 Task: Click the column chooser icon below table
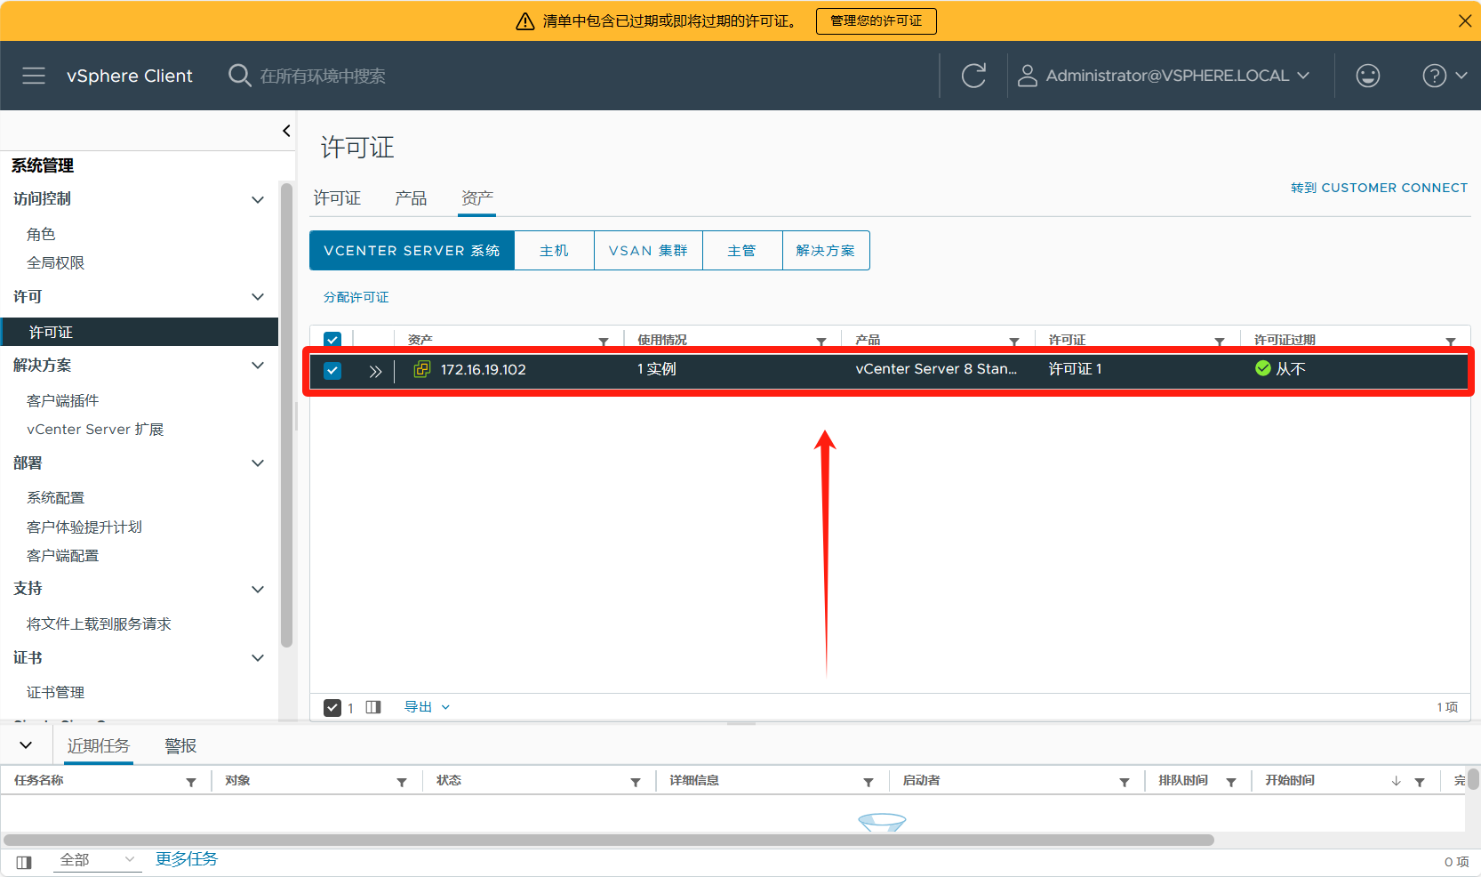(x=373, y=707)
